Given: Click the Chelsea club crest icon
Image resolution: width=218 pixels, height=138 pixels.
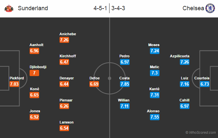Looking at the screenshot, I should pos(210,8).
